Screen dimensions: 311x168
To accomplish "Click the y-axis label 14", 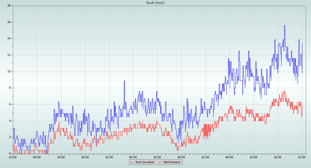I will coord(9,39).
